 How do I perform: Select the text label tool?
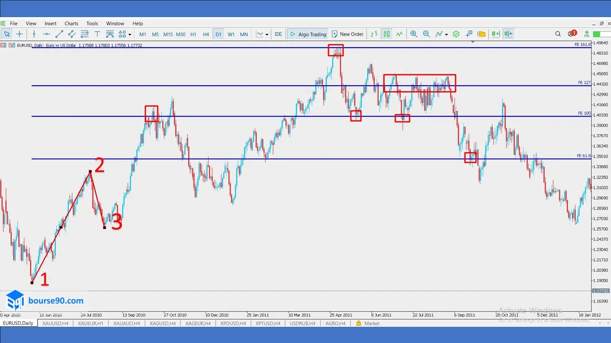point(97,34)
